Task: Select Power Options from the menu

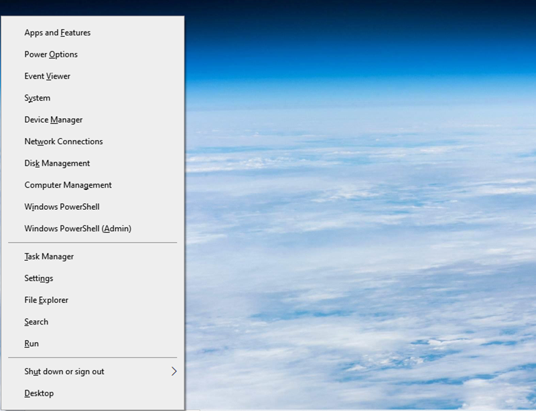Action: tap(51, 54)
